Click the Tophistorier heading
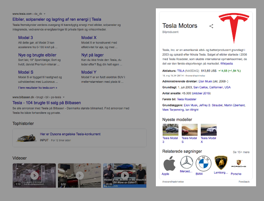The width and height of the screenshot is (264, 201). (23, 123)
